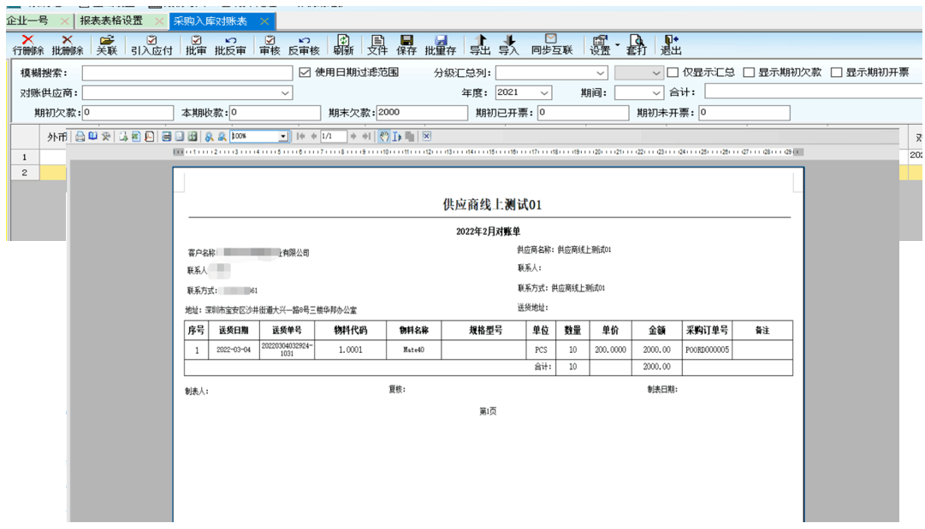Click the 刷新 refresh icon
Screen dimensions: 925x529
click(x=343, y=44)
